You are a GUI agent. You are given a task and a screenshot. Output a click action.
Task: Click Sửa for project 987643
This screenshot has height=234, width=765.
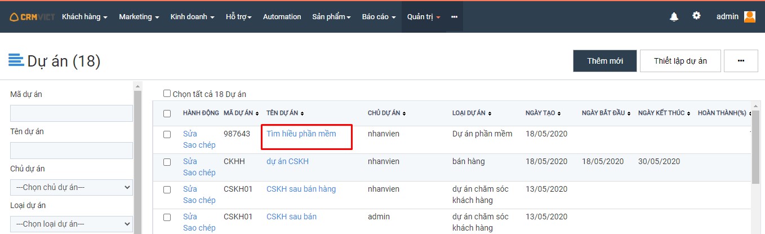[x=190, y=134]
